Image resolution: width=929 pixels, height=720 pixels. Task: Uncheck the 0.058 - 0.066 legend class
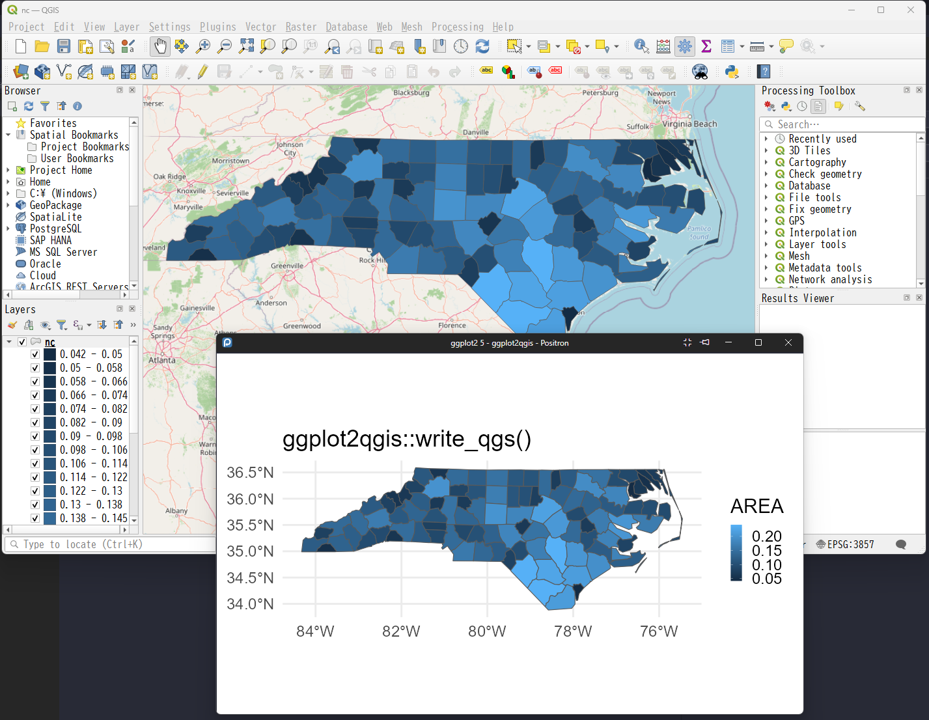(35, 381)
